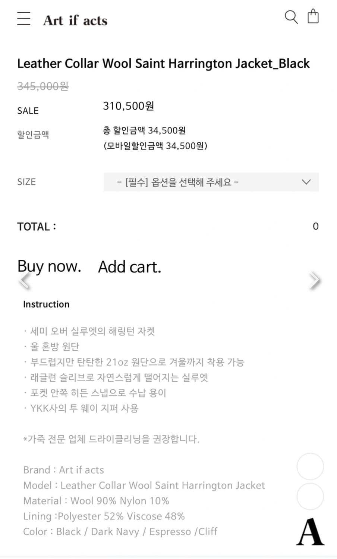This screenshot has height=559, width=337.
Task: Click the struck-through 345,000원 original price
Action: coord(43,86)
